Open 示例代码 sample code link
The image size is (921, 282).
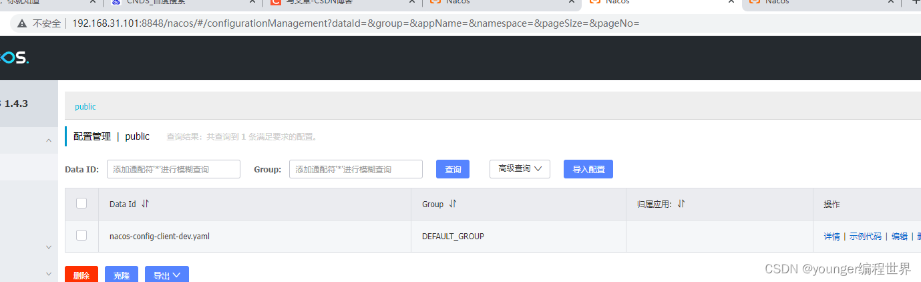tap(866, 236)
